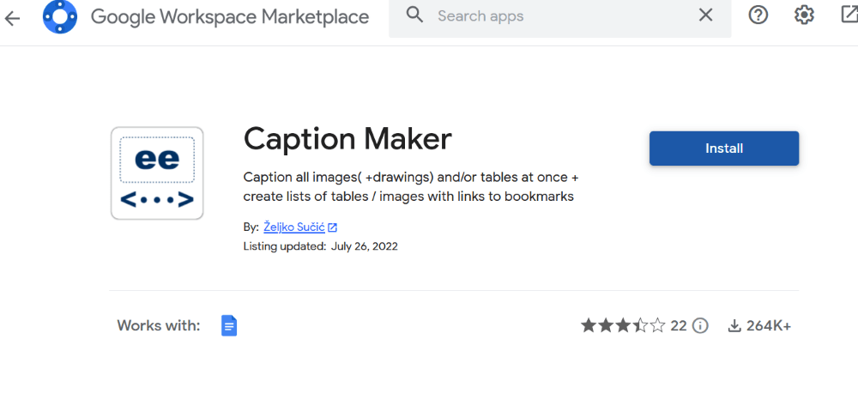Open developer Željko Sučić link
858x412 pixels.
coord(294,227)
